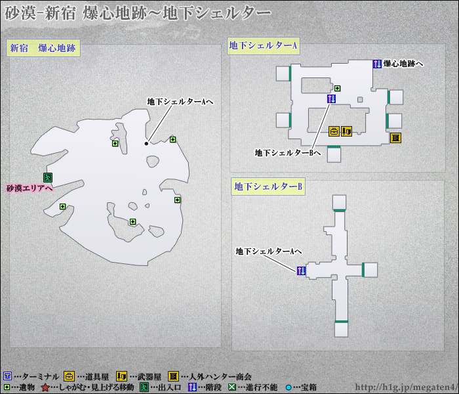
Task: Select the 新宿 爆心地跡 map title label
Action: click(43, 49)
